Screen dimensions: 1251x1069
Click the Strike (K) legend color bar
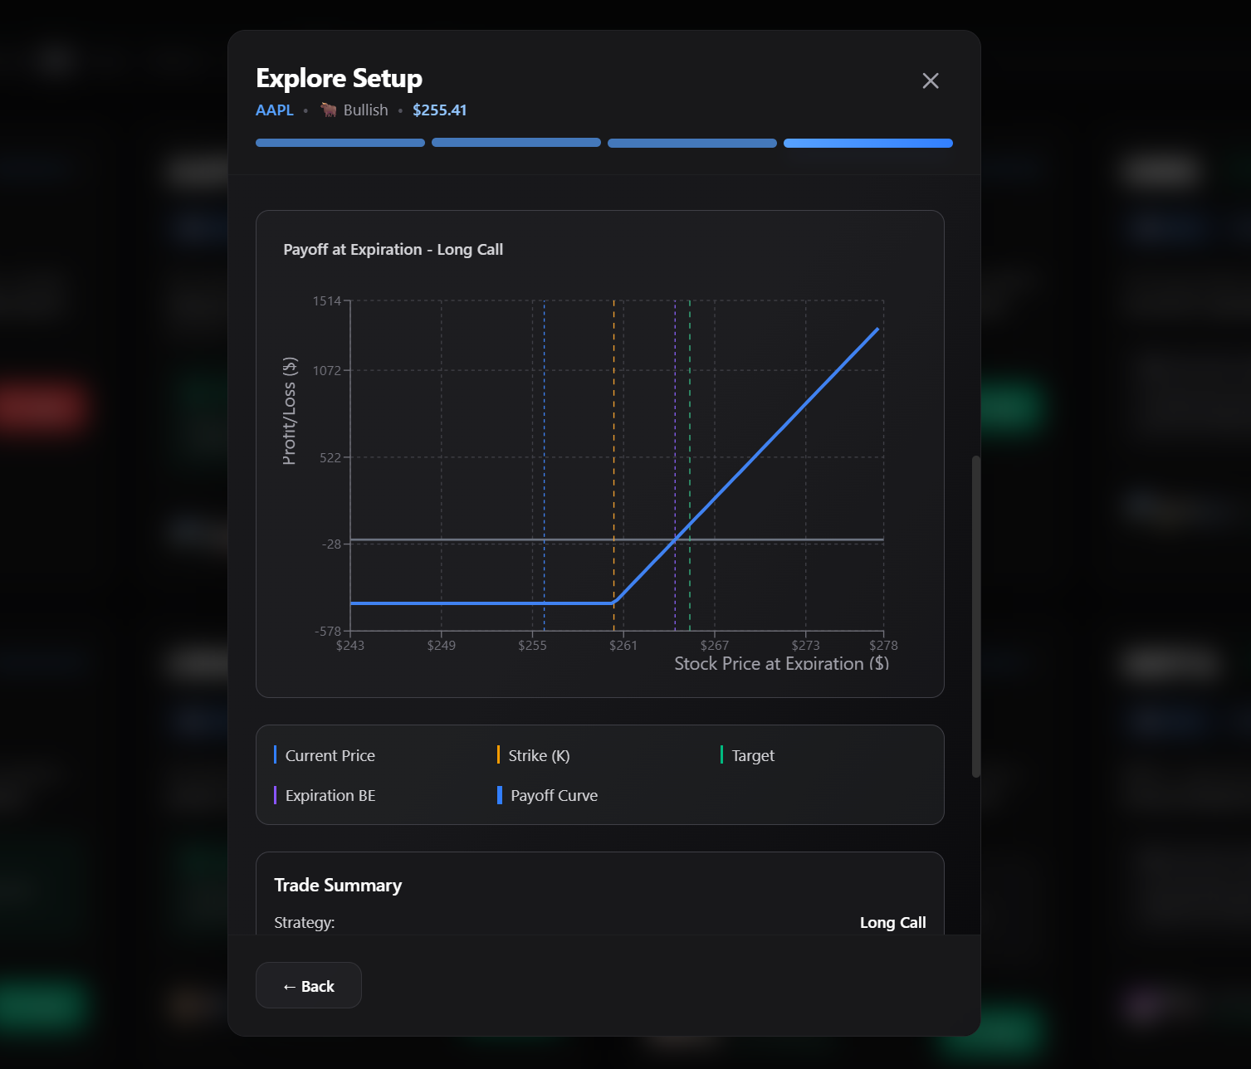click(x=498, y=755)
